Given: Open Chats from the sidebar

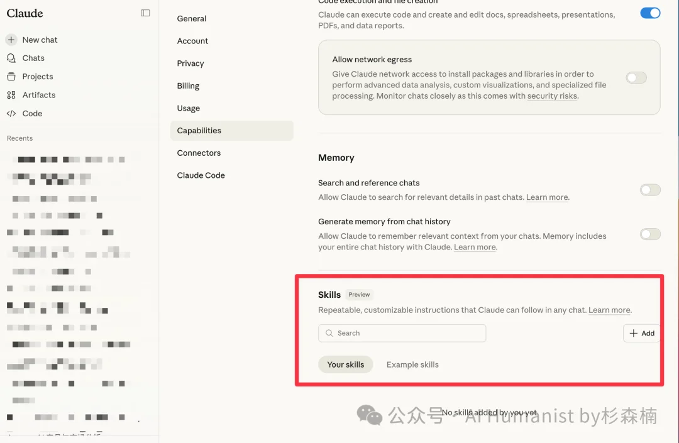Looking at the screenshot, I should 33,58.
